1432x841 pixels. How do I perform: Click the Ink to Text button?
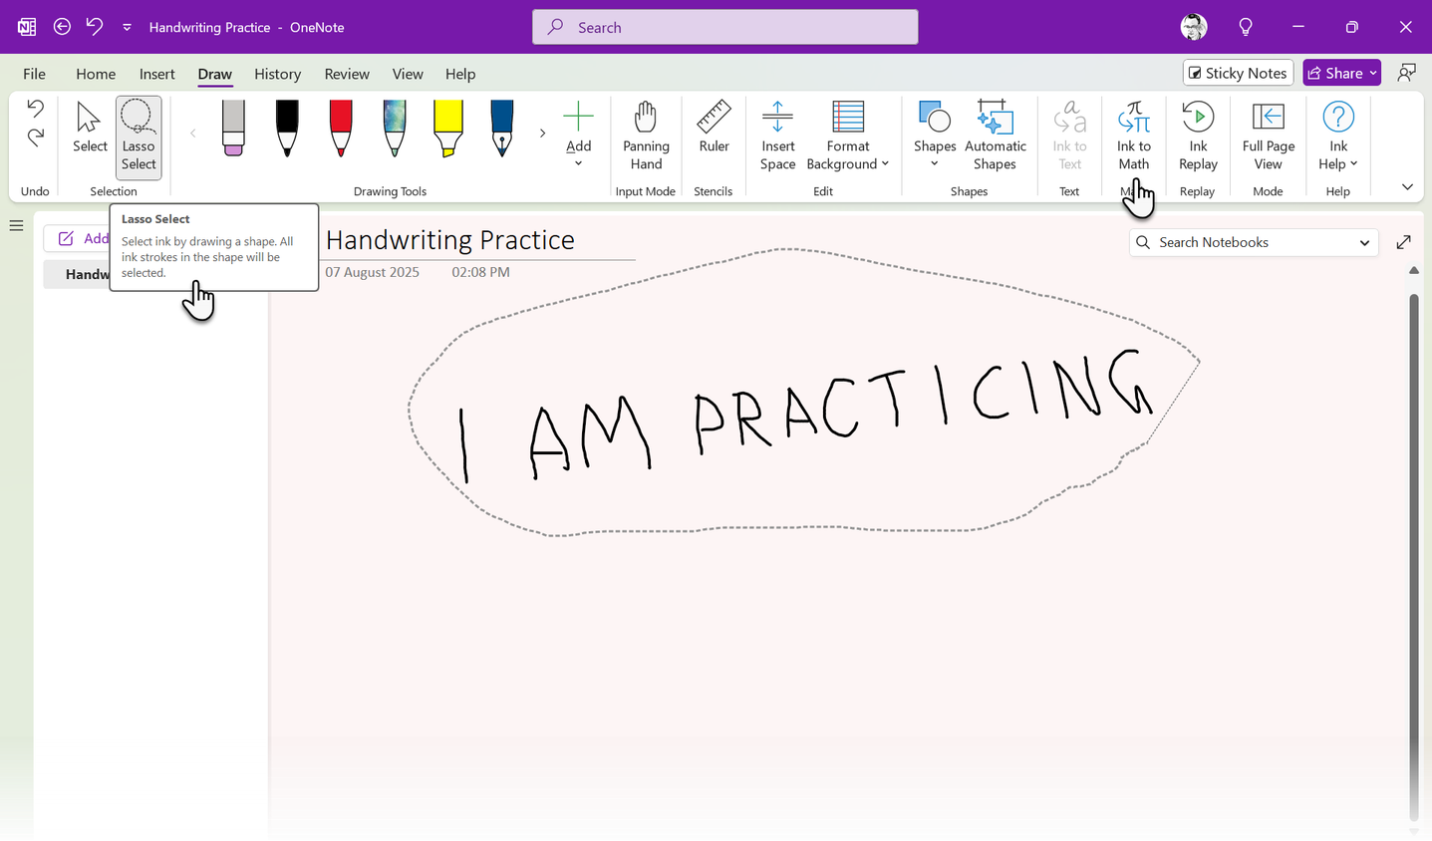point(1069,137)
